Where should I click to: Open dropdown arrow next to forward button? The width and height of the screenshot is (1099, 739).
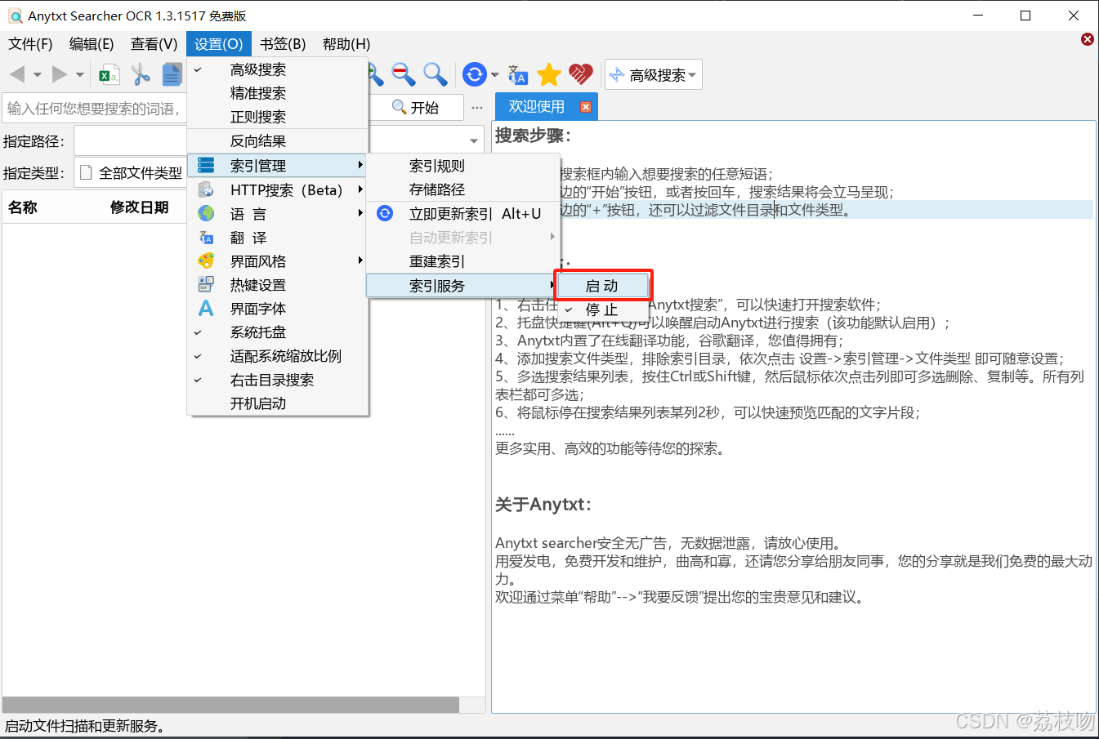point(79,75)
